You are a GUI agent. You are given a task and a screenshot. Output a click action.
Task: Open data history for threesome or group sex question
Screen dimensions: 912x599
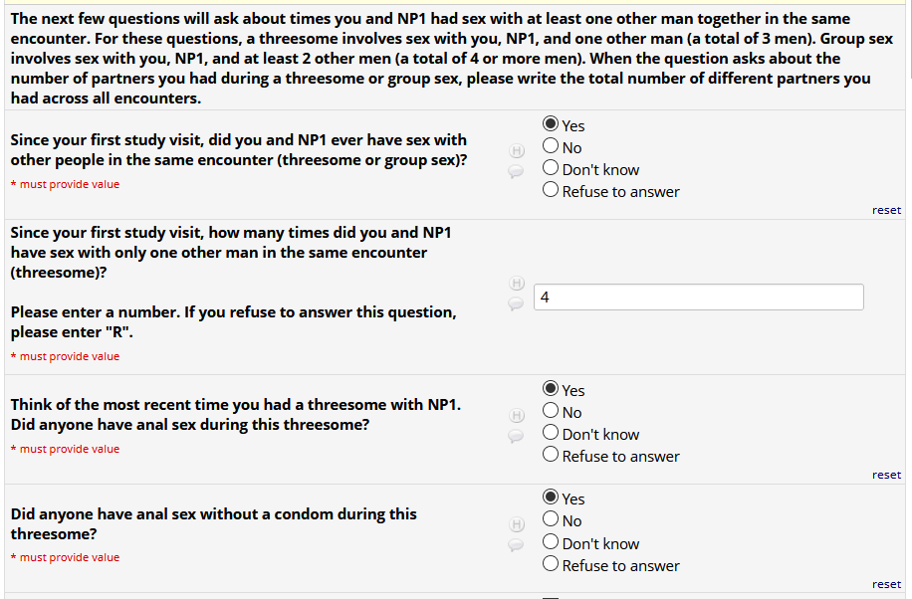[x=516, y=152]
